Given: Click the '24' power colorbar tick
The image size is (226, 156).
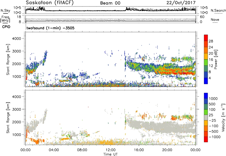Looking at the screenshot, I should click(211, 47).
